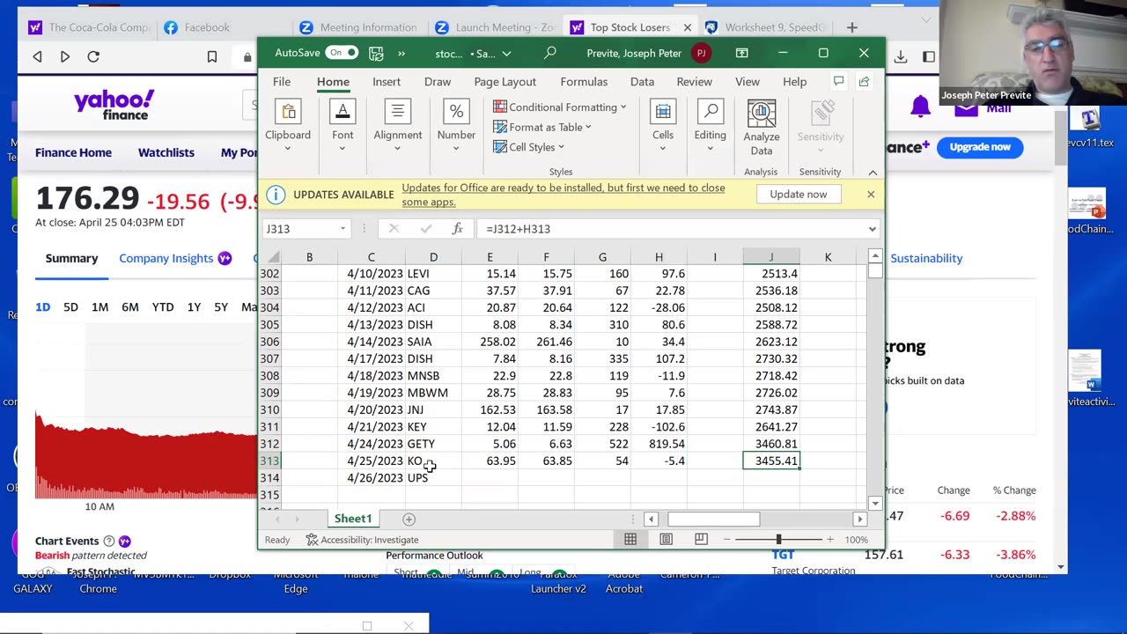
Task: Click the browser reload icon
Action: coord(93,56)
